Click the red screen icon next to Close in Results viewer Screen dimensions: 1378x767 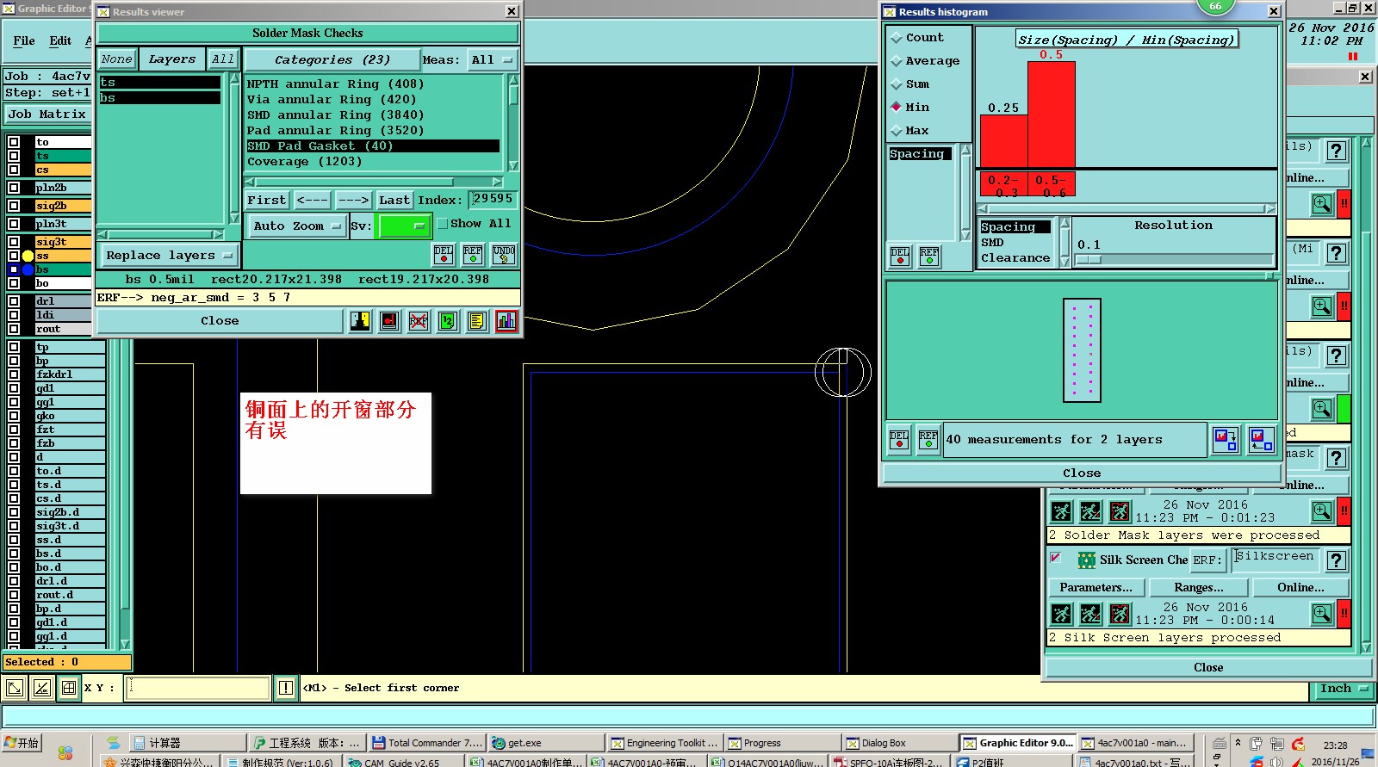coord(389,321)
